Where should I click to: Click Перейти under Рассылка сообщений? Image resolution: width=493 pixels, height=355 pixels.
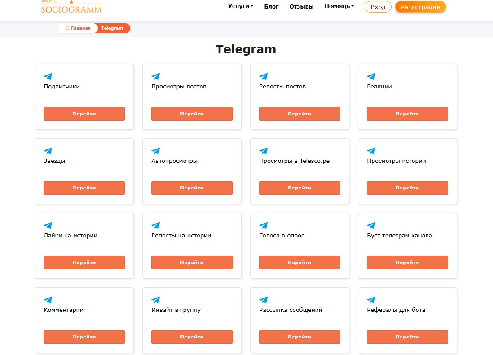tap(299, 337)
